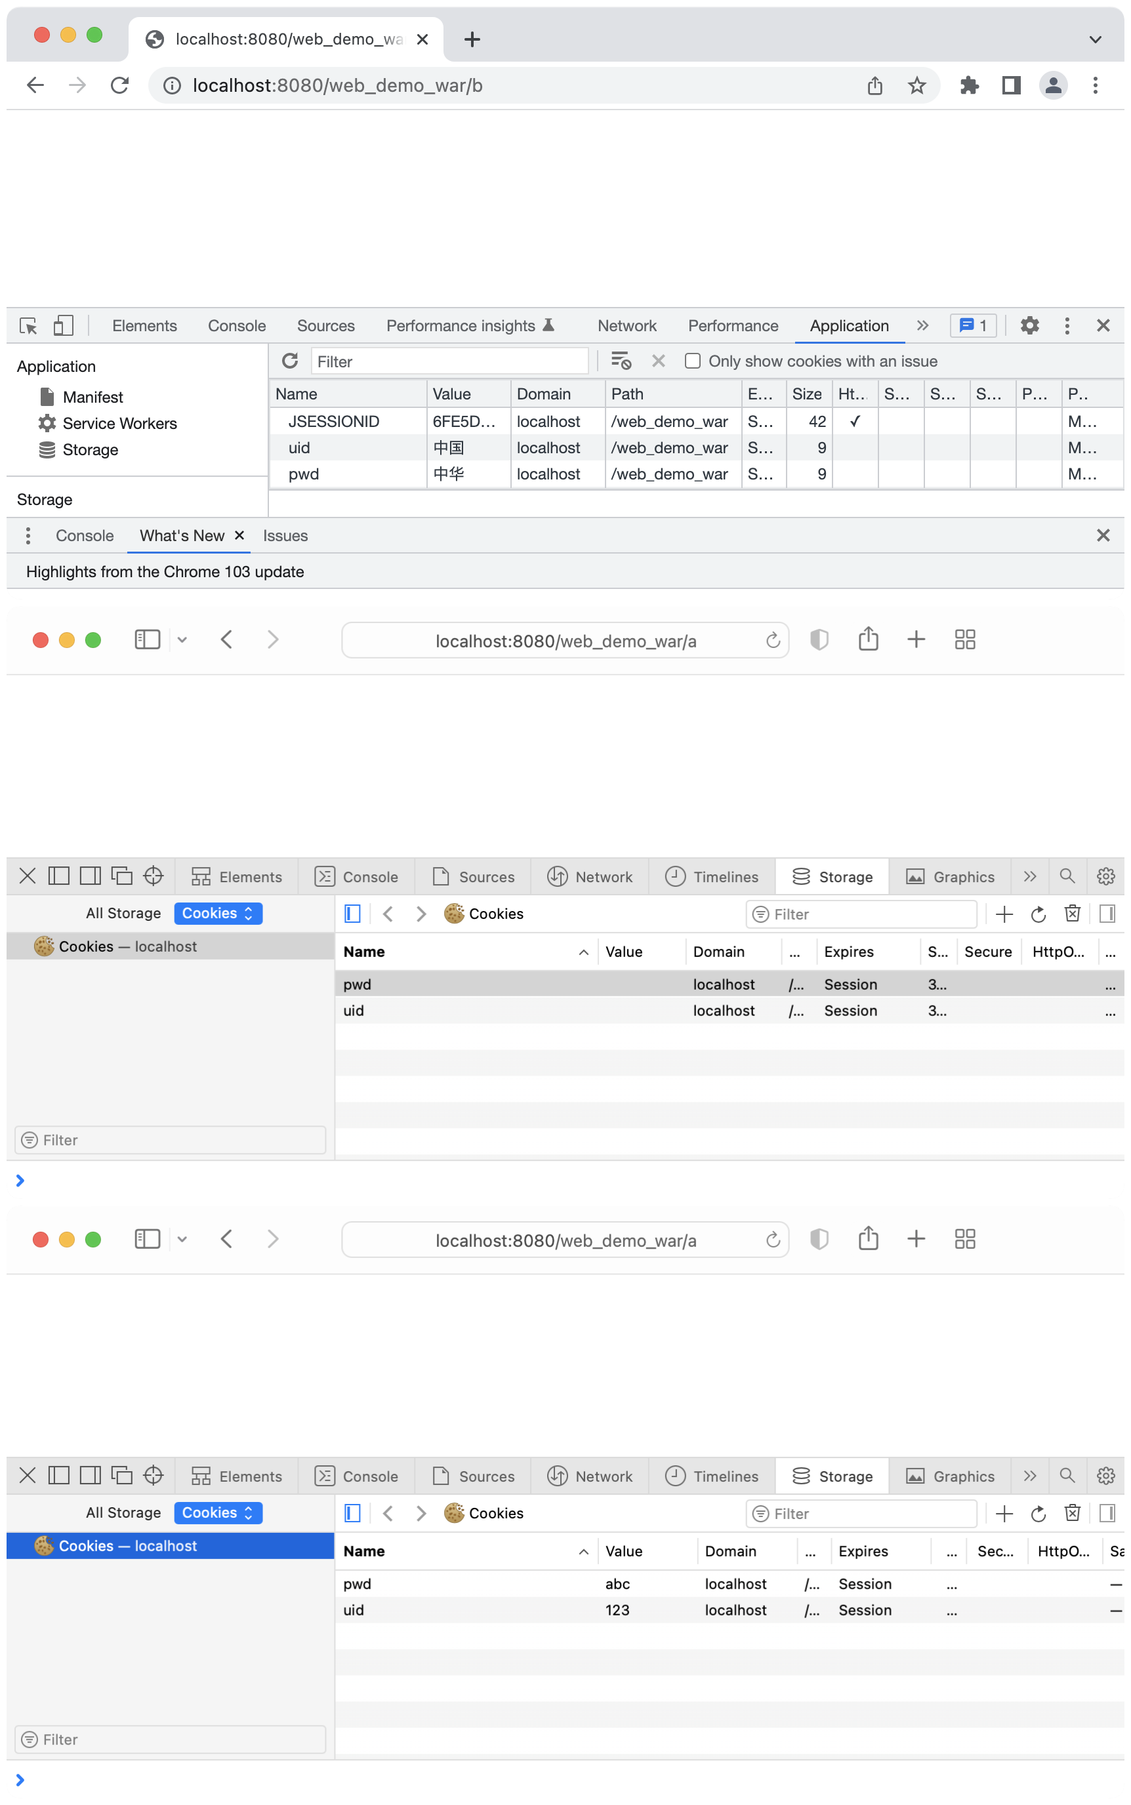
Task: Select Manifest in the Application sidebar
Action: point(93,397)
